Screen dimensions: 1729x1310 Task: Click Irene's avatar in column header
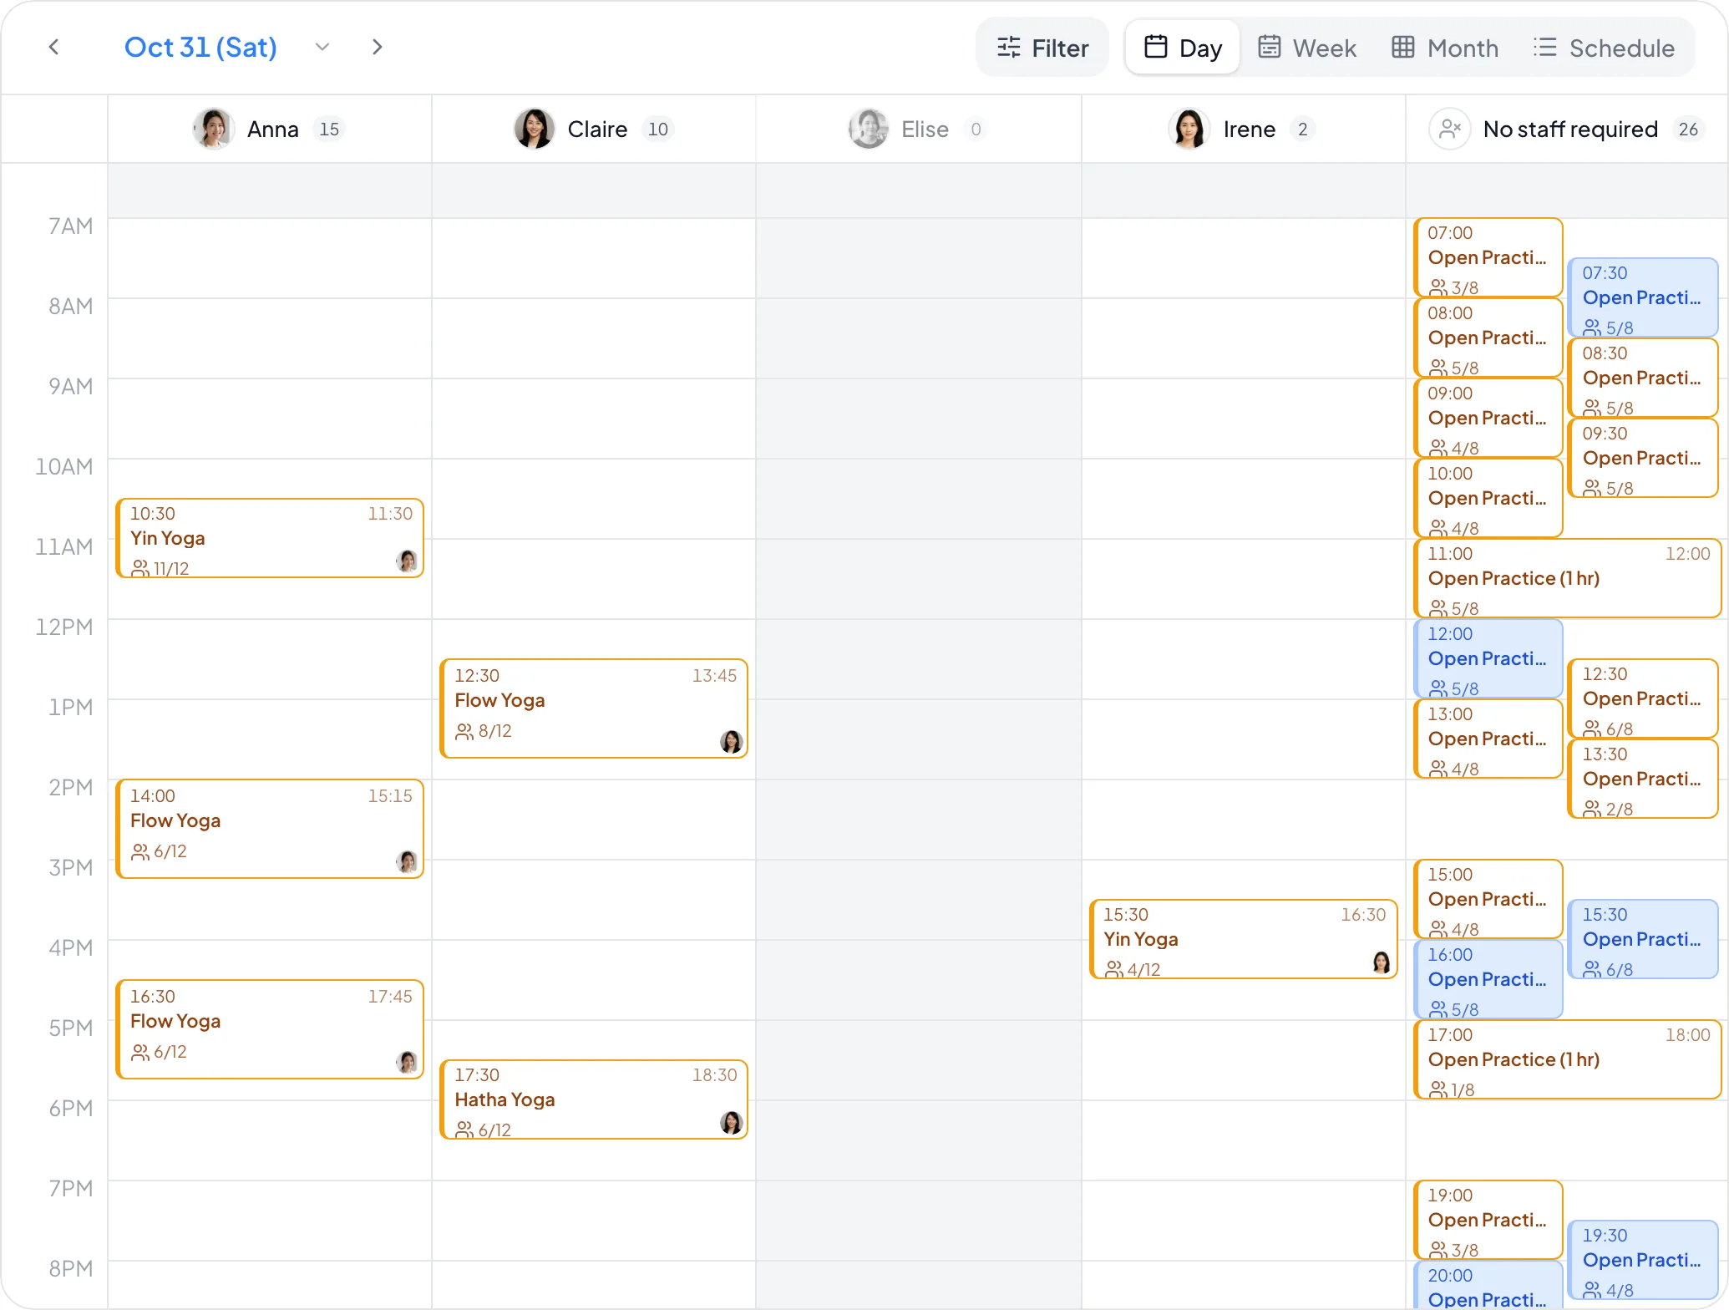coord(1189,129)
